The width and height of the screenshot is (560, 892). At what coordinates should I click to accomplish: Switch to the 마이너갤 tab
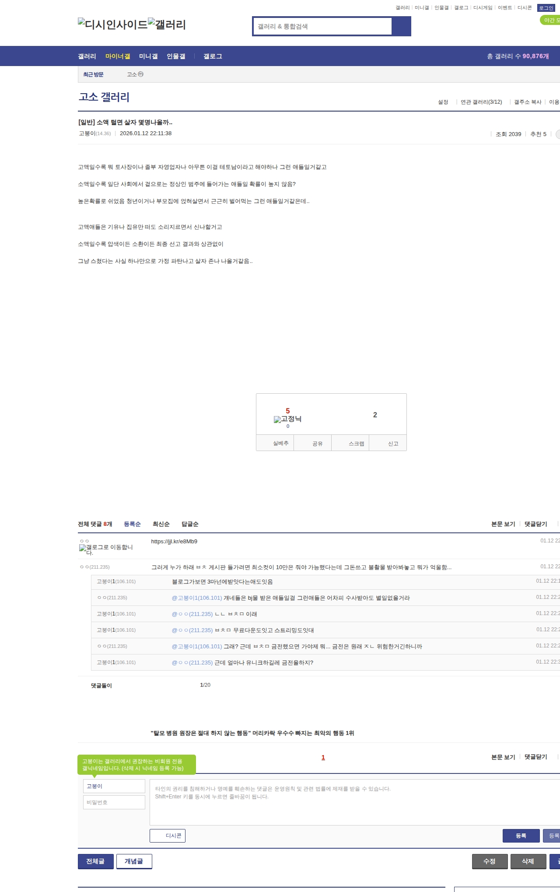point(118,56)
